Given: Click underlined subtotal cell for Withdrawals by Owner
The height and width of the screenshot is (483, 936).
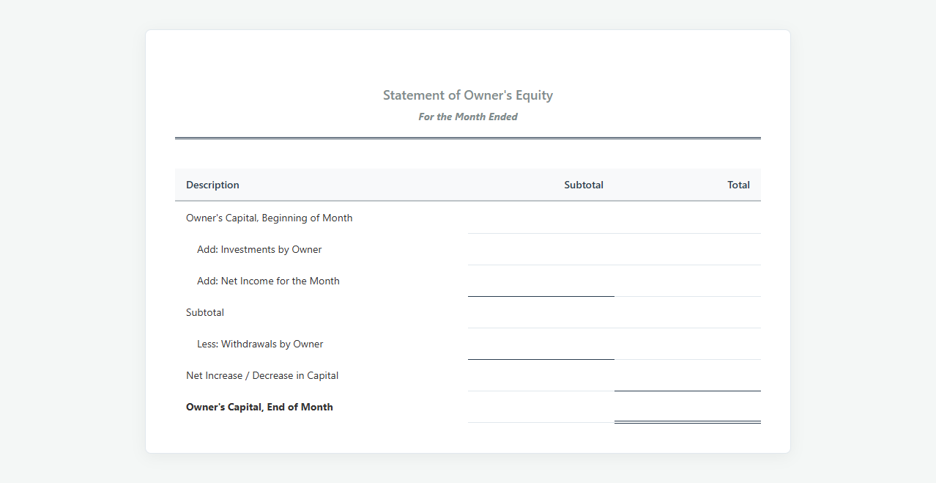Looking at the screenshot, I should tap(541, 344).
